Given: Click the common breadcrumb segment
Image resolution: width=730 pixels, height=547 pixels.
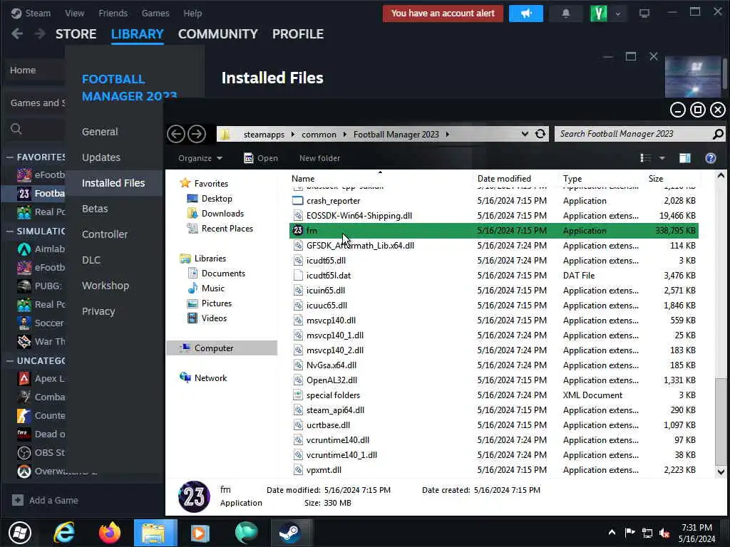Looking at the screenshot, I should (319, 135).
